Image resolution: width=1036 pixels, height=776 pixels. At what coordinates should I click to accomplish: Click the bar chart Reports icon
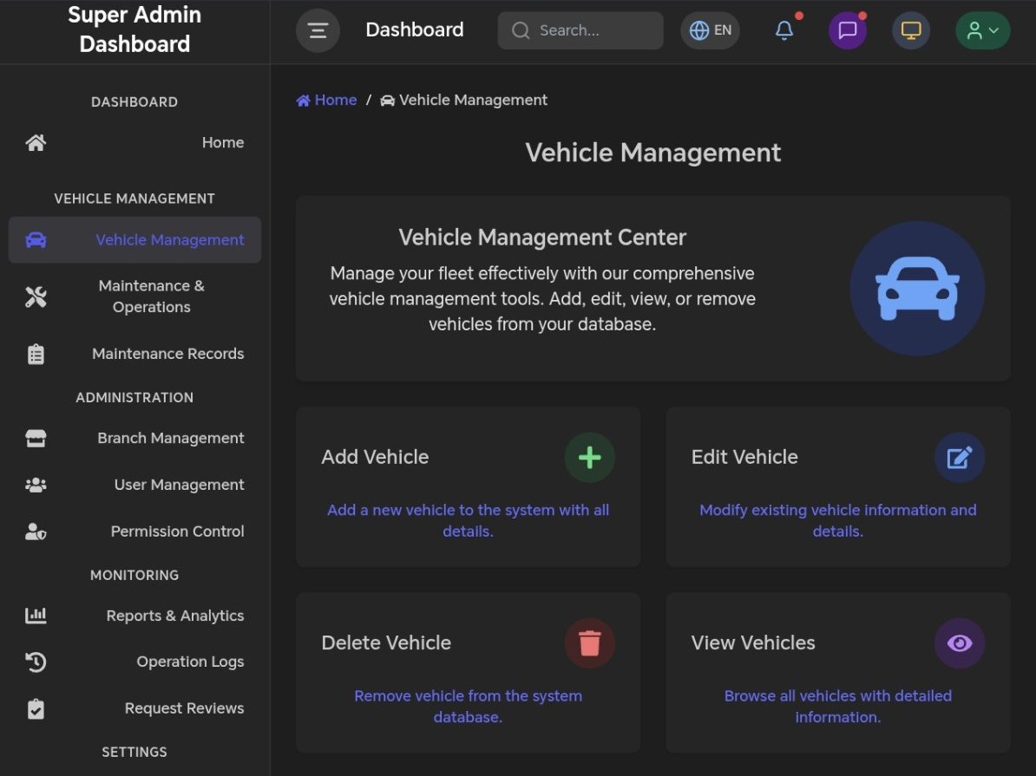[x=36, y=616]
